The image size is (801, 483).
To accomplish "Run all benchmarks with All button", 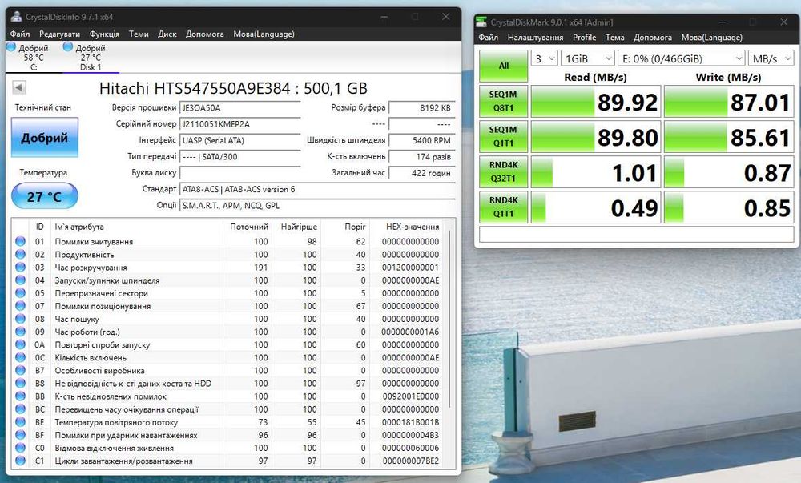I will [503, 66].
